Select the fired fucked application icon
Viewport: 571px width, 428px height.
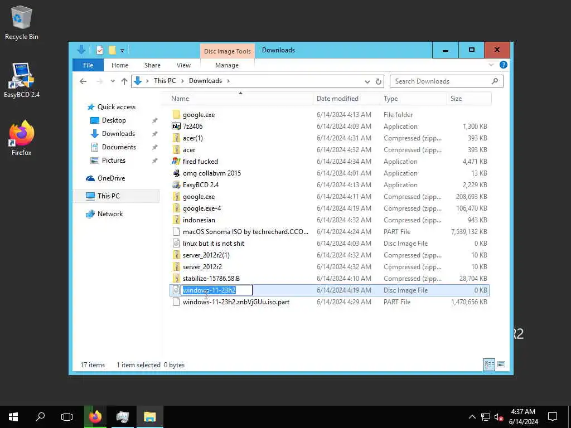[176, 161]
